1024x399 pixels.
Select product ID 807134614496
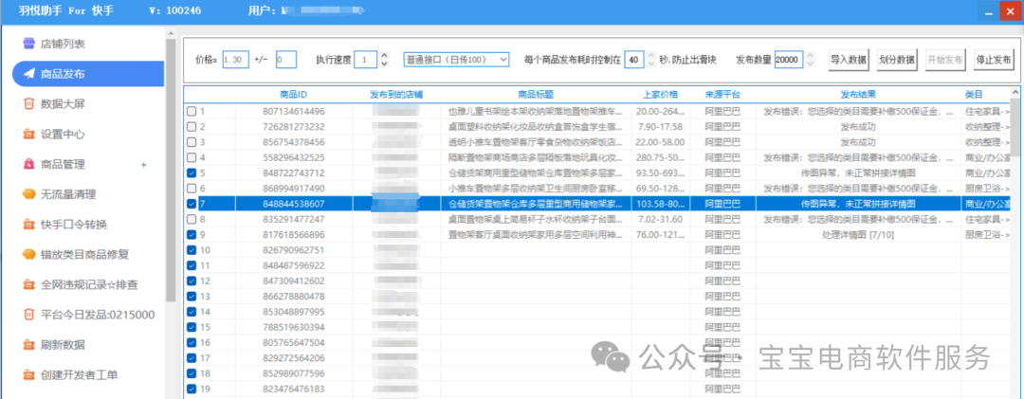294,111
